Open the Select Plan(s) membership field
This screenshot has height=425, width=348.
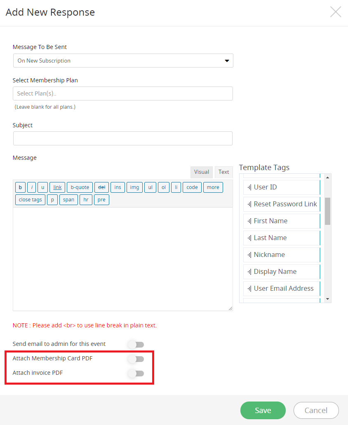tap(123, 93)
